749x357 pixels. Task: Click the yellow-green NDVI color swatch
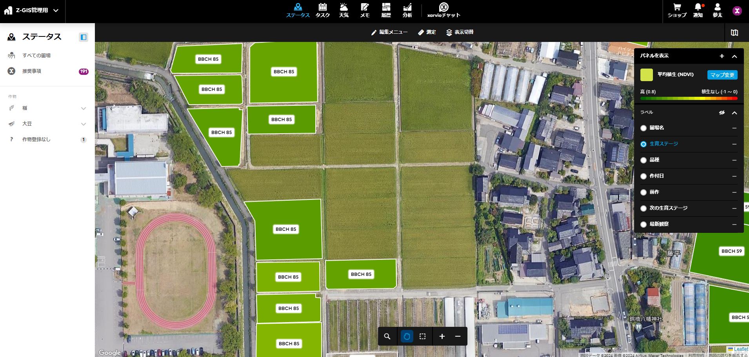[x=646, y=75]
